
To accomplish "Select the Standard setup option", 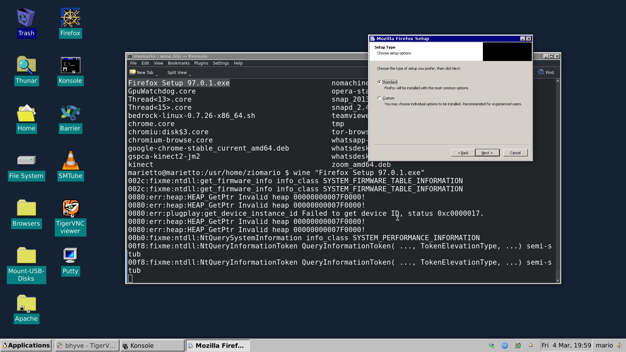I will (380, 82).
